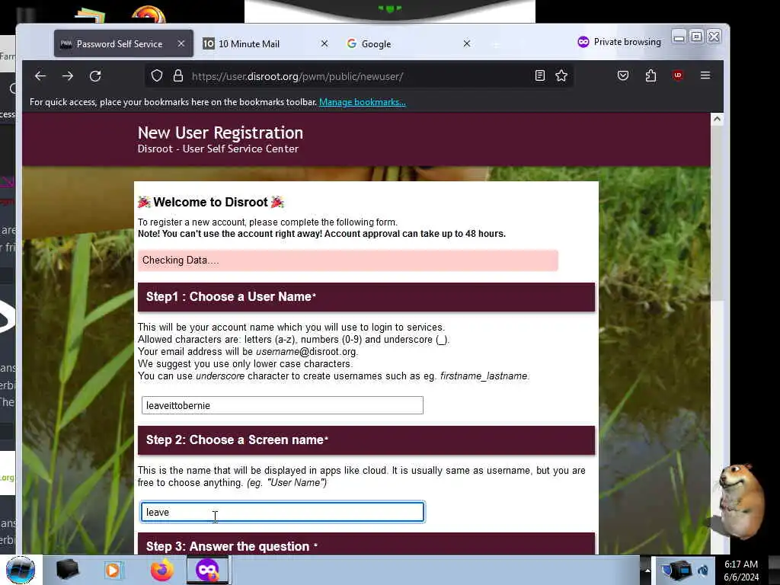Open the Pocket save icon
Image resolution: width=780 pixels, height=585 pixels.
pyautogui.click(x=623, y=75)
